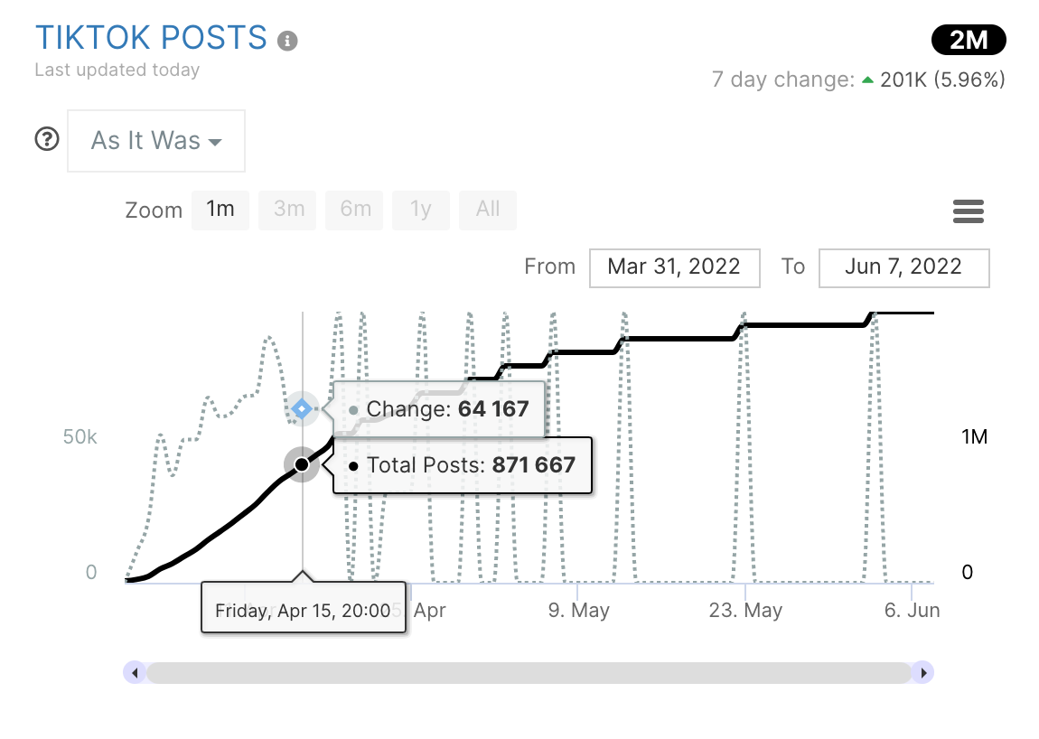The image size is (1039, 739).
Task: Select the 3m zoom range
Action: point(289,210)
